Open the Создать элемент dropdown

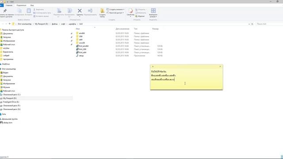pos(115,9)
